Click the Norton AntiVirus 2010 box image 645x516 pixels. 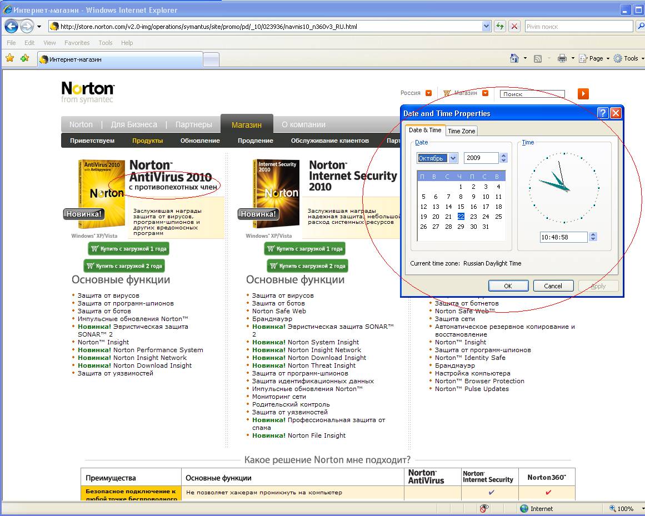click(x=101, y=194)
